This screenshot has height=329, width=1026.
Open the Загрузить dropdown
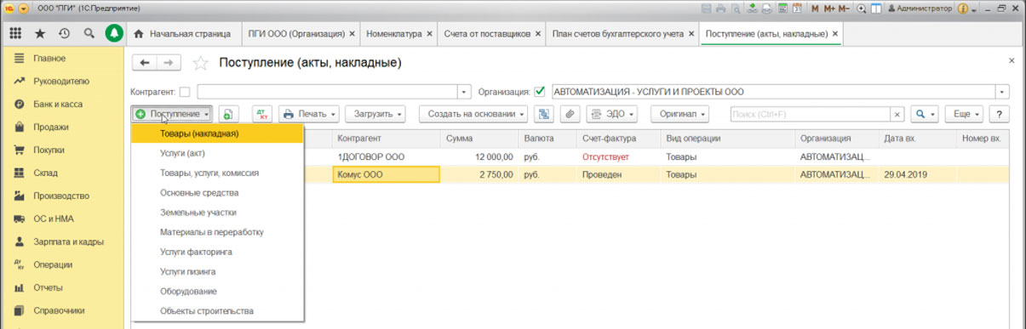(375, 114)
